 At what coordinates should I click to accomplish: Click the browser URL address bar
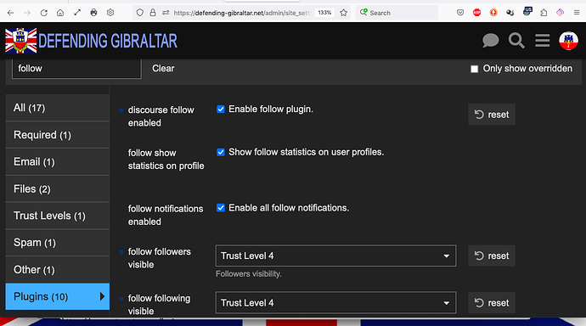(241, 13)
